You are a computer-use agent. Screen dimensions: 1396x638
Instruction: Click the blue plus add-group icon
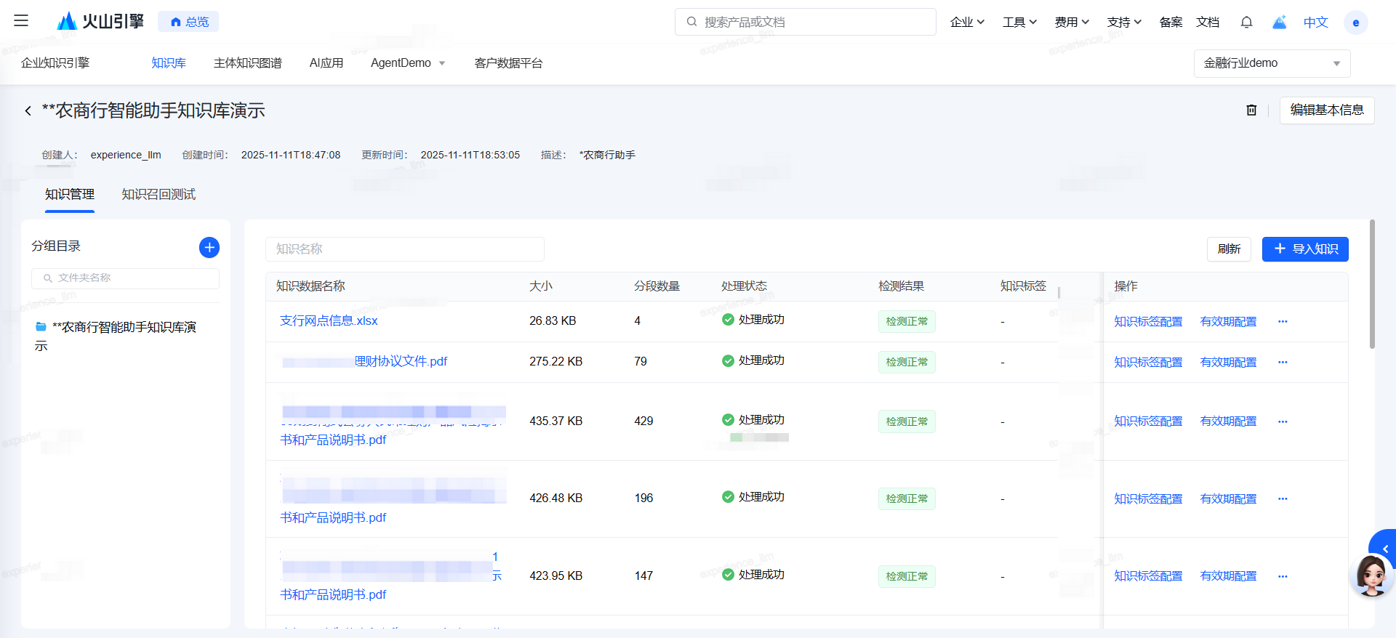[209, 248]
